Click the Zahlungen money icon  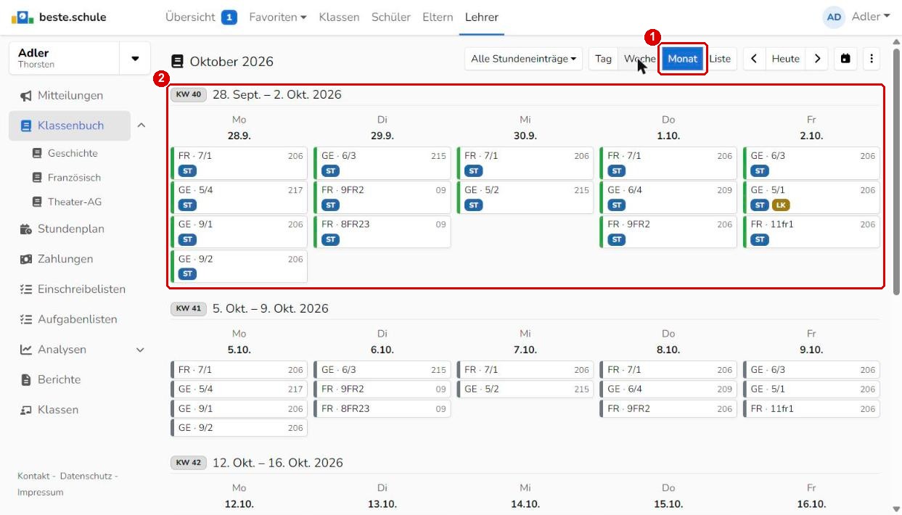click(x=26, y=259)
